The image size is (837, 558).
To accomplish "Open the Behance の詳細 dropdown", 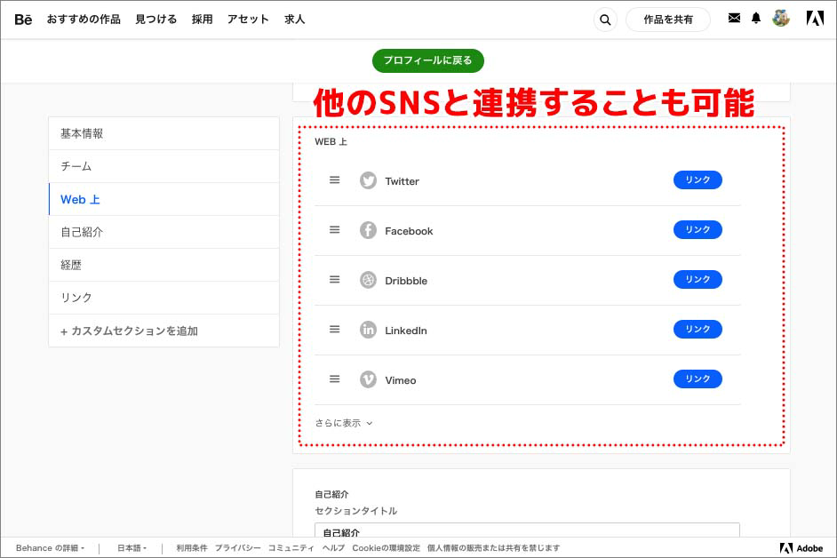I will 49,548.
